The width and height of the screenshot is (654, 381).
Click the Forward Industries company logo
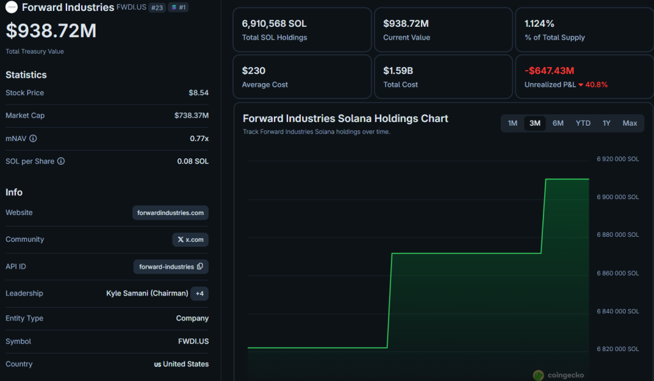point(11,8)
